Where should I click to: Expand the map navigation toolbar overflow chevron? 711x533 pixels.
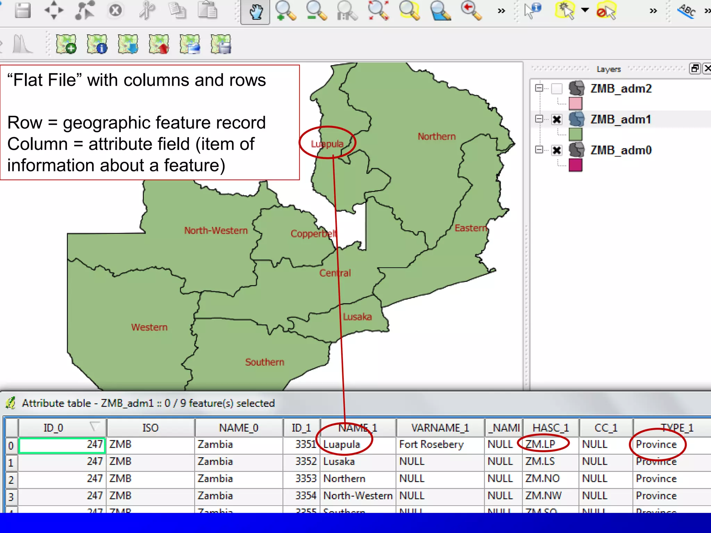pyautogui.click(x=501, y=11)
